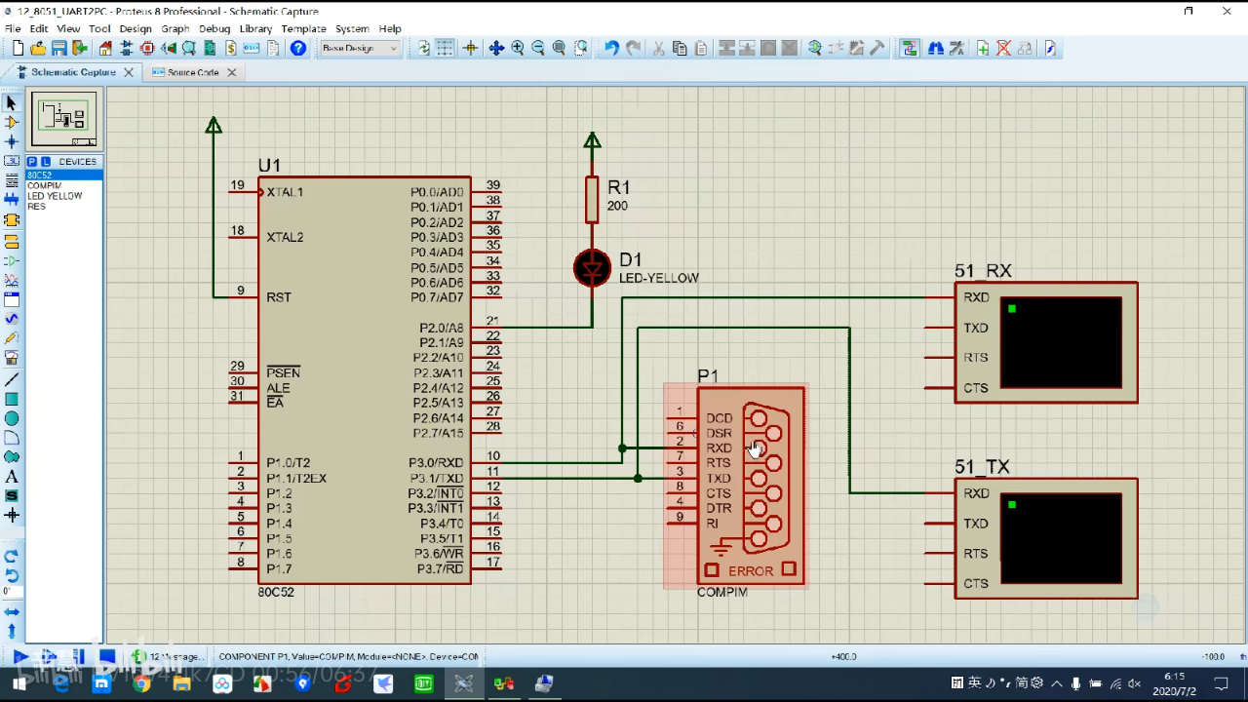Click the 12 Messages status indicator
1248x702 pixels.
169,657
